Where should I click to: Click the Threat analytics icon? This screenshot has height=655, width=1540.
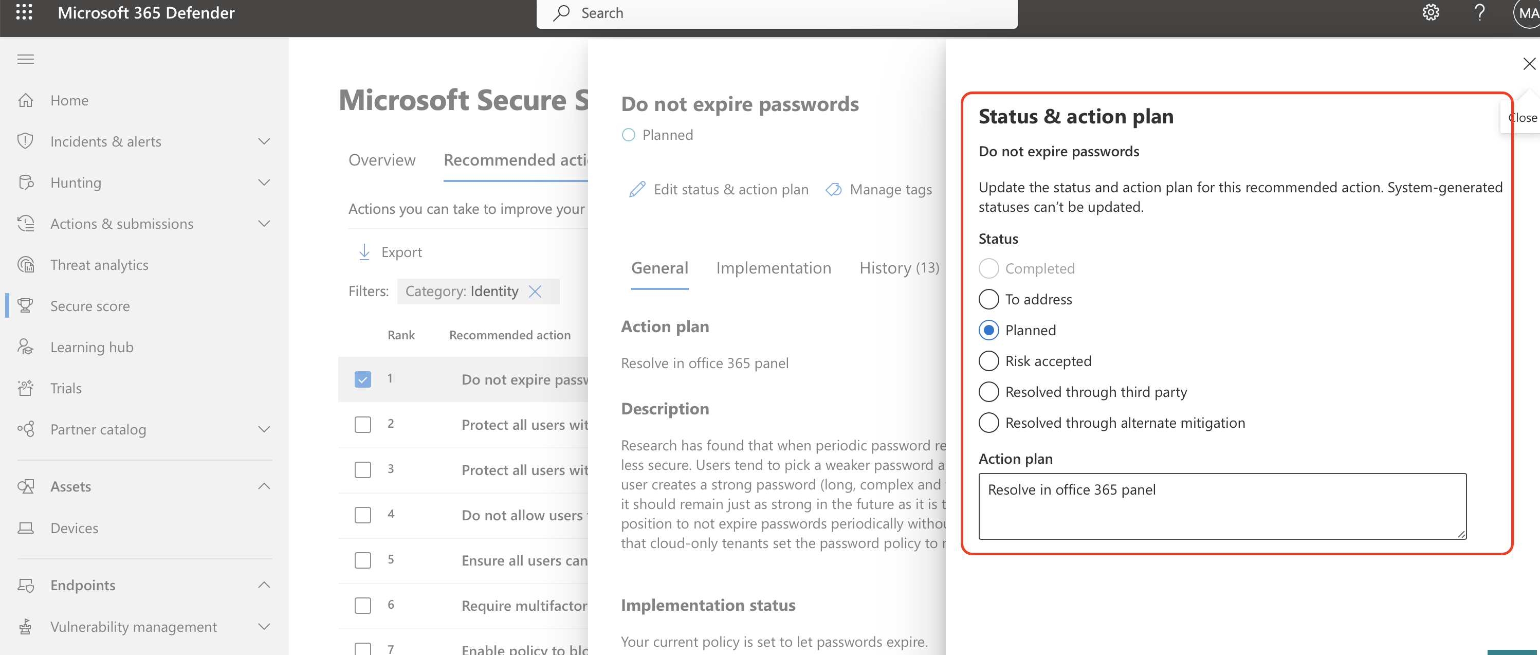[26, 264]
